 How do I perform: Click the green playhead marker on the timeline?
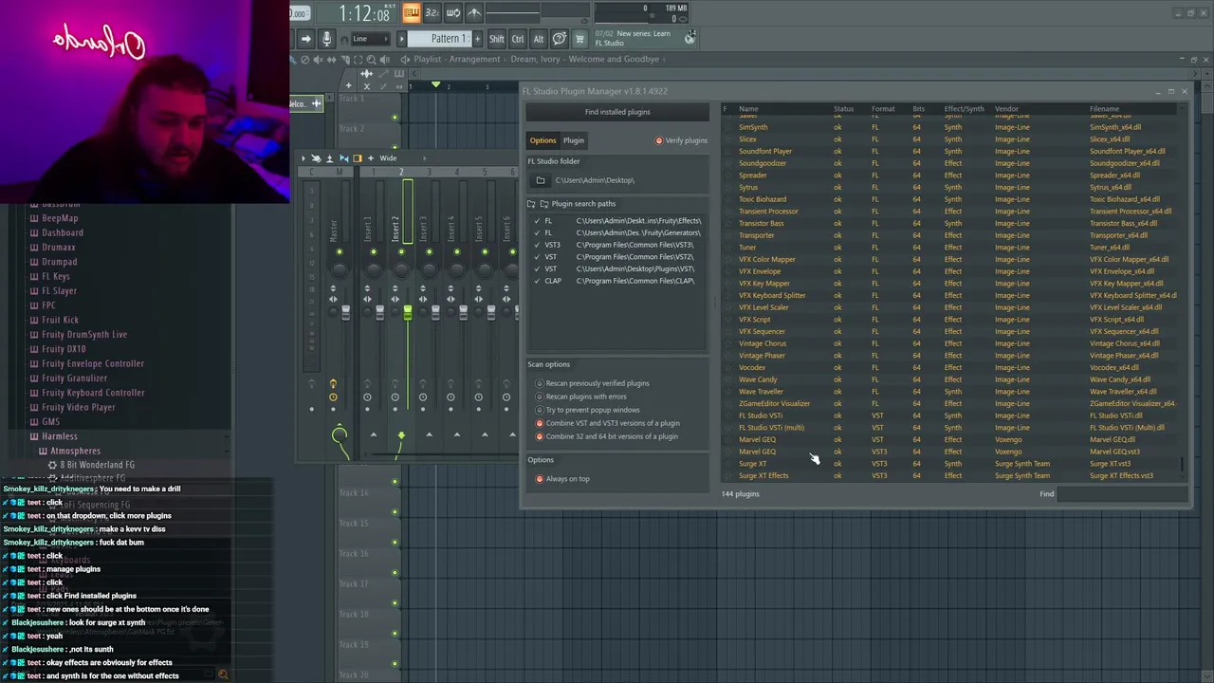pos(435,85)
